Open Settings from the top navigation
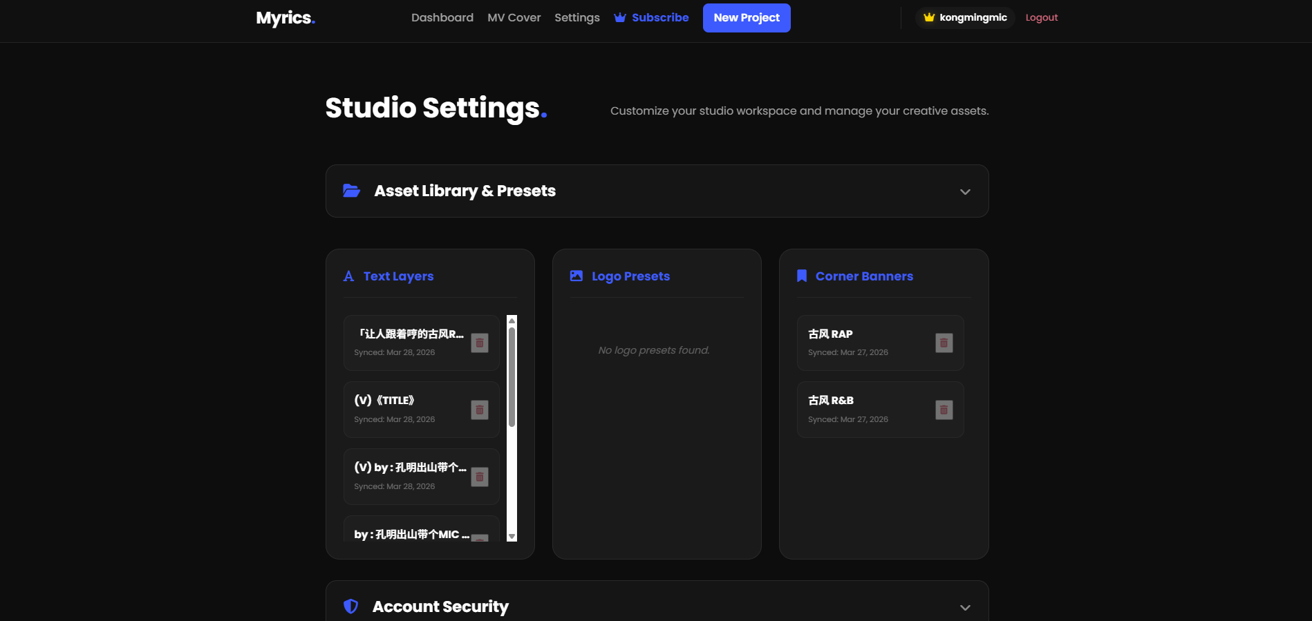The width and height of the screenshot is (1312, 621). [577, 18]
